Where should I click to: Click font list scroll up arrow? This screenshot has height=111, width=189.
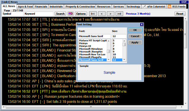109,41
